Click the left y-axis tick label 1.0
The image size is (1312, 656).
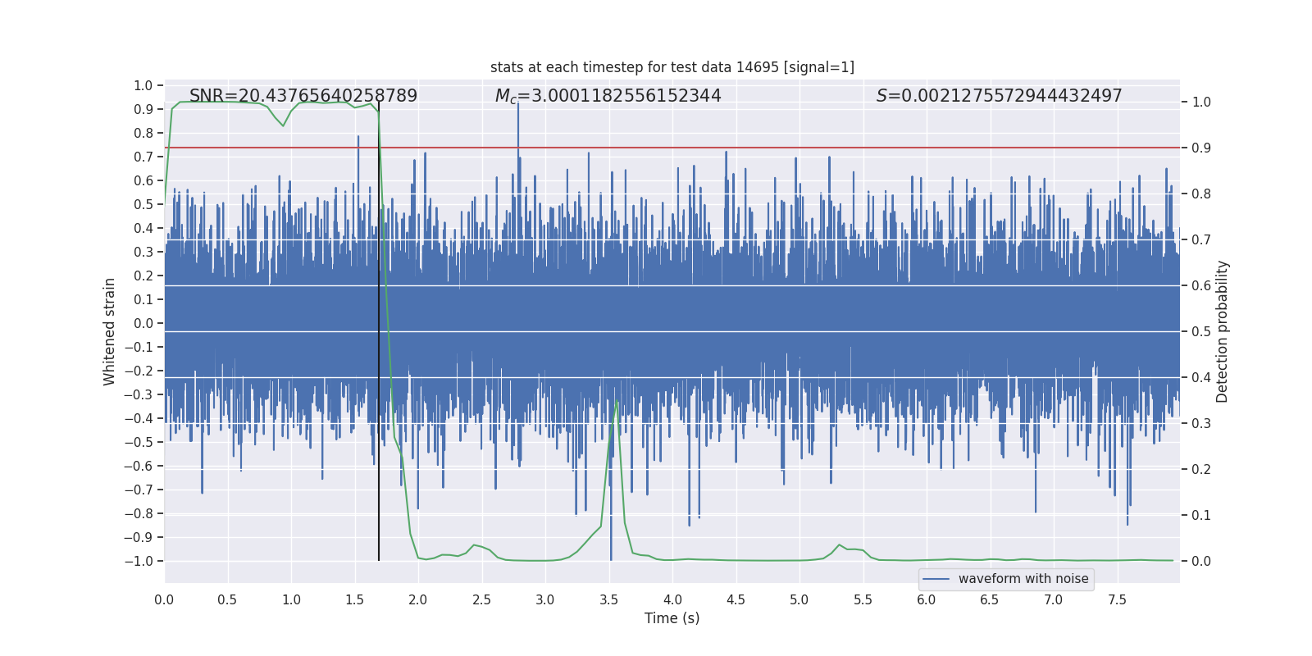tap(143, 85)
